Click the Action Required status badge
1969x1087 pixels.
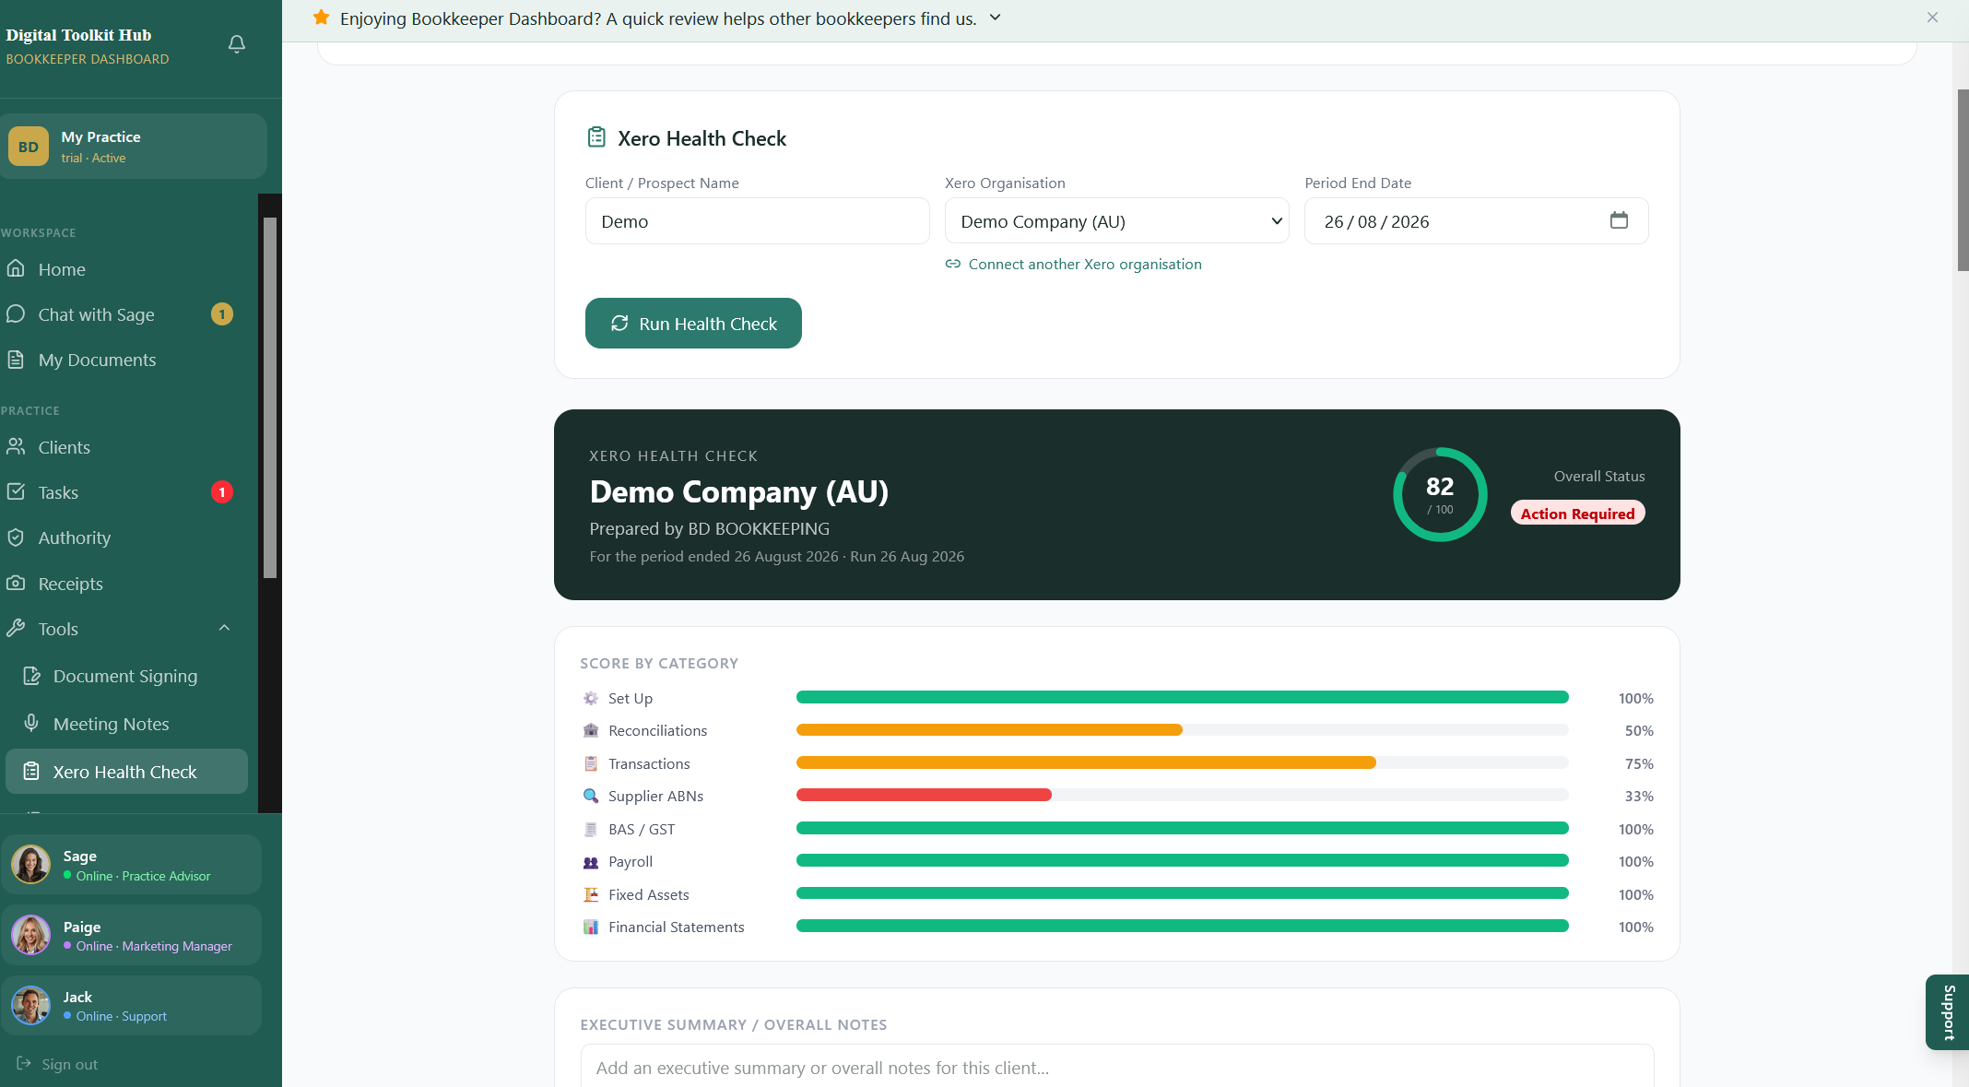(x=1577, y=514)
